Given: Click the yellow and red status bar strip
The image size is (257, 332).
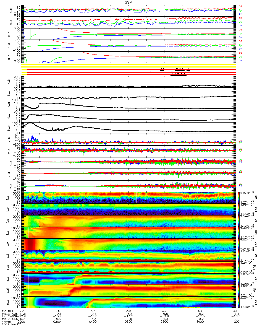Looking at the screenshot, I should (x=129, y=70).
